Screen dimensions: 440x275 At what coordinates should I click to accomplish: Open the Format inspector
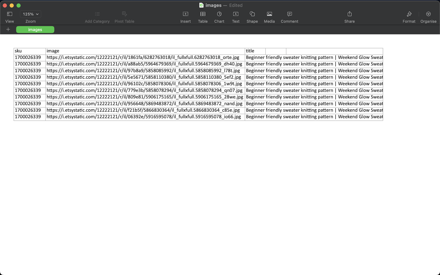point(409,14)
